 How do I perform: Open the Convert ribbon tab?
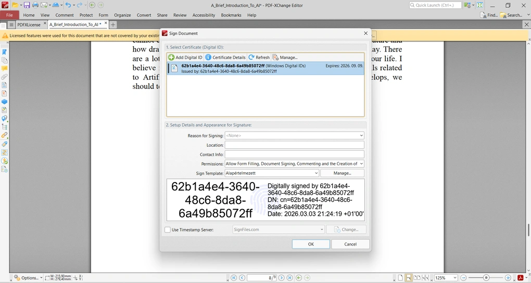click(x=144, y=15)
